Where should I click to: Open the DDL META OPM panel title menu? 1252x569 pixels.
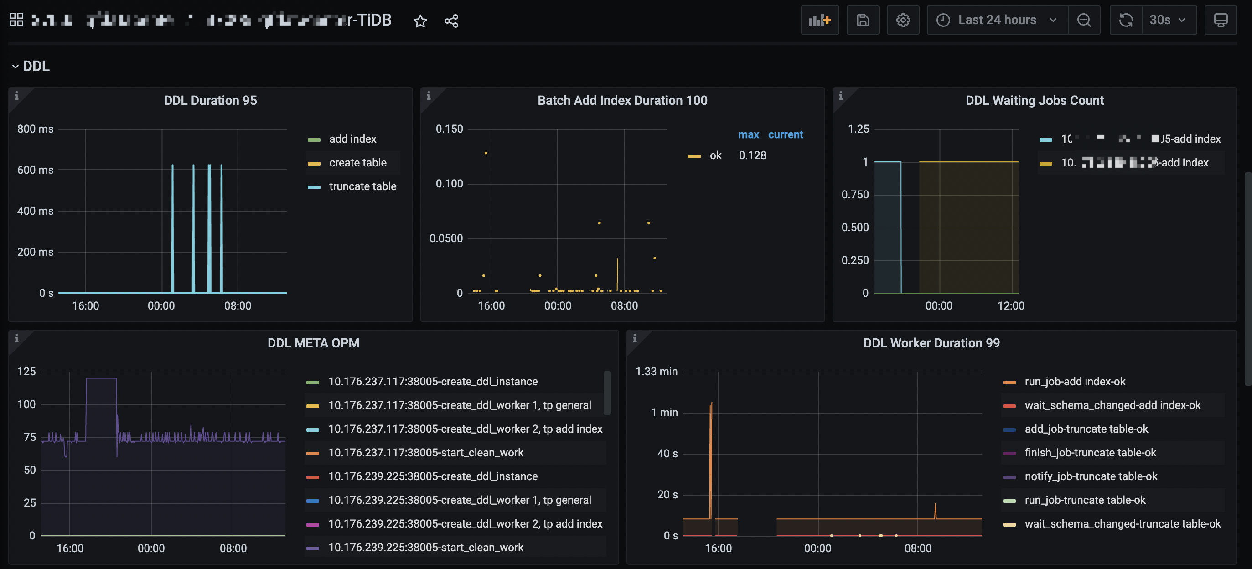(x=313, y=343)
